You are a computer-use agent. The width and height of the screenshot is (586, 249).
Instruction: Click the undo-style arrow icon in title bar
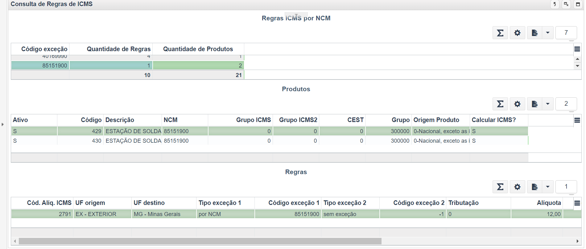coord(555,4)
